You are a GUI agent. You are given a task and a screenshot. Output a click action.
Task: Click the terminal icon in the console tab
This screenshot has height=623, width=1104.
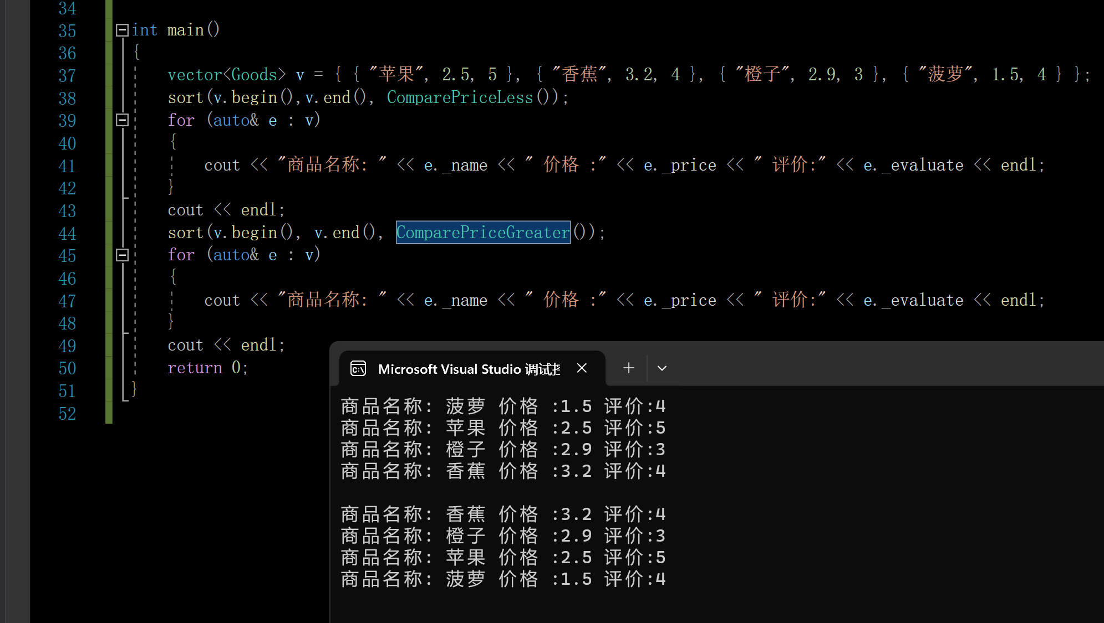click(358, 369)
